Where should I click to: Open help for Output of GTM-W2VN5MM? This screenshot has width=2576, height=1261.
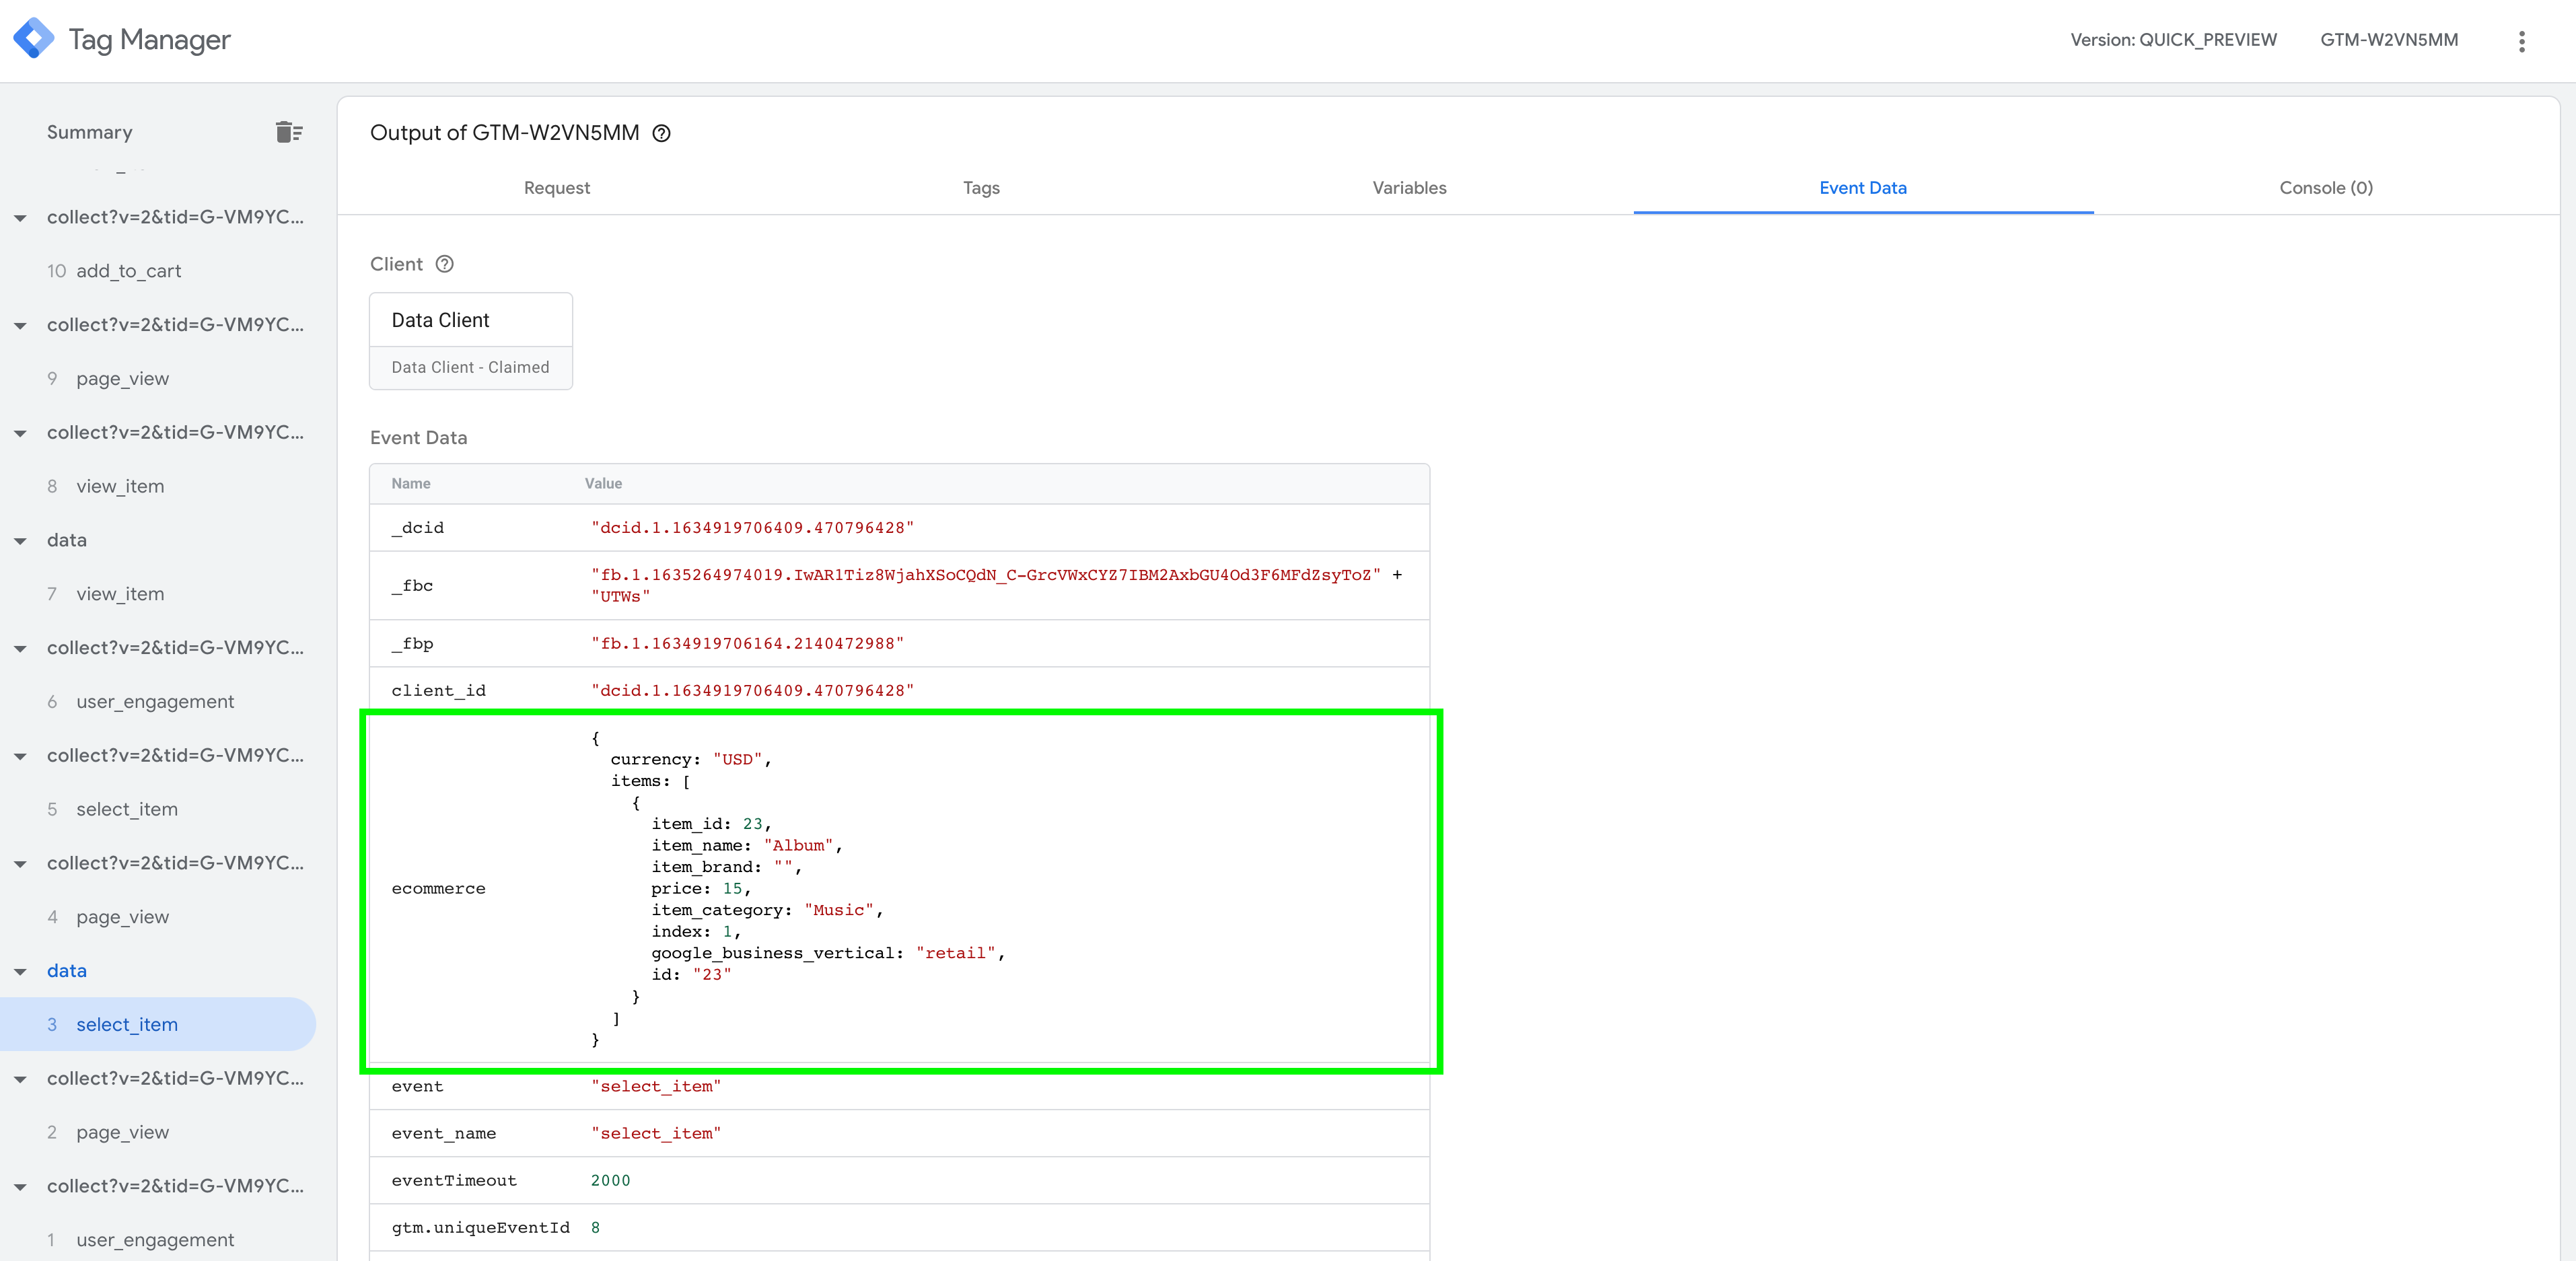pos(662,133)
